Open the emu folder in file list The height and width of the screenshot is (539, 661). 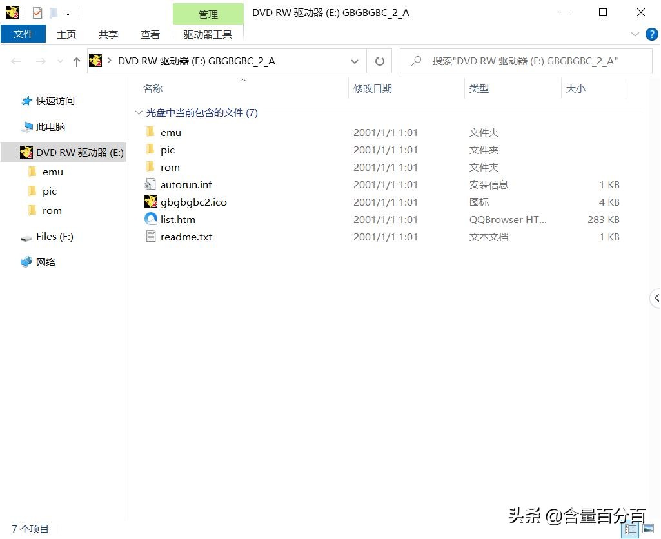[171, 132]
